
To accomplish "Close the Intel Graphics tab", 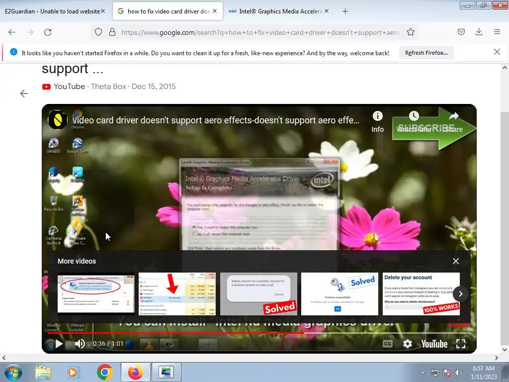I will pyautogui.click(x=327, y=11).
